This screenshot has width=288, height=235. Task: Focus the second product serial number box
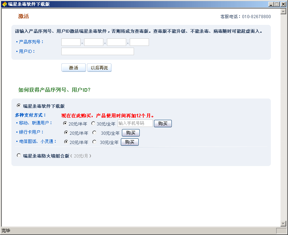coord(94,42)
